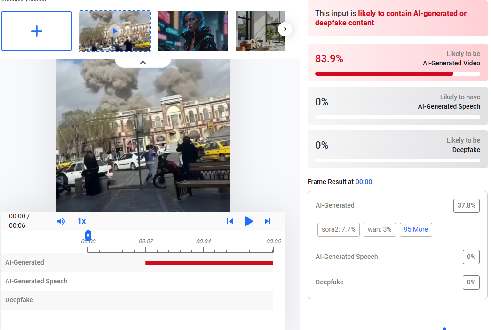This screenshot has height=330, width=491.
Task: Click the 00:06 timeline end mark
Action: pyautogui.click(x=273, y=241)
